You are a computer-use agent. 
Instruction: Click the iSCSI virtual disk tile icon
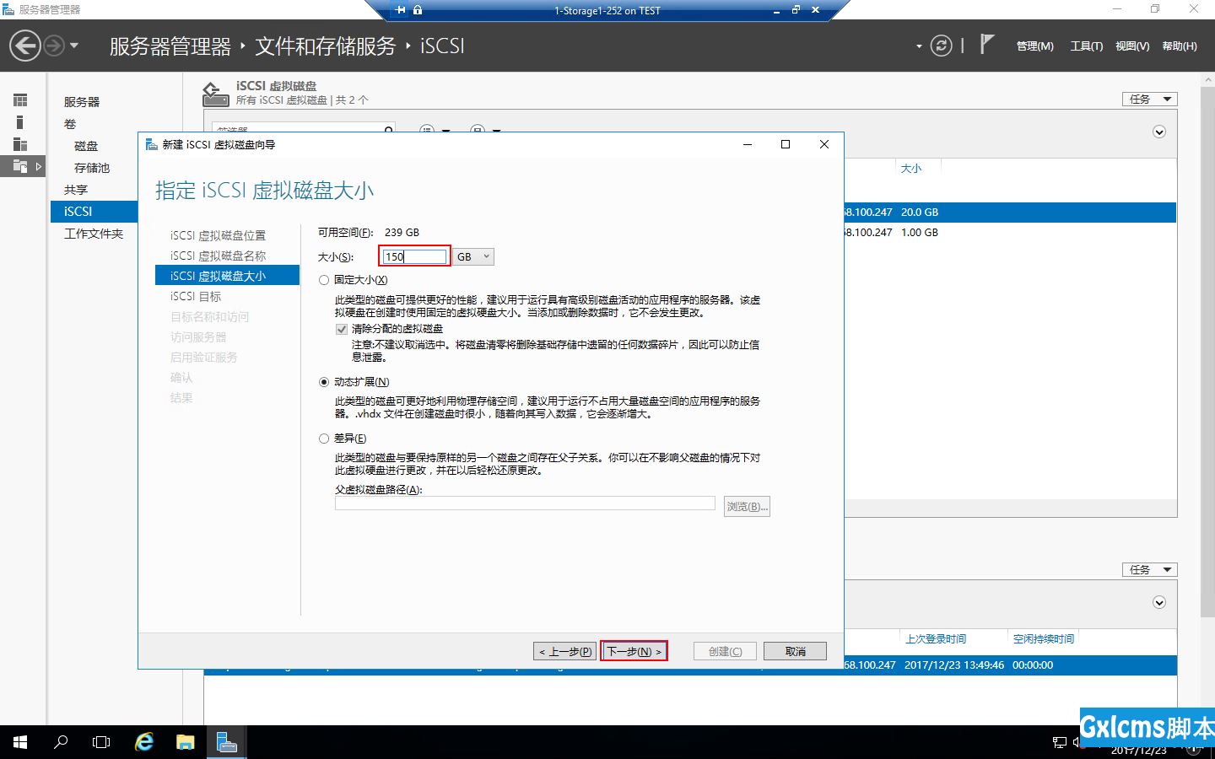[x=215, y=94]
